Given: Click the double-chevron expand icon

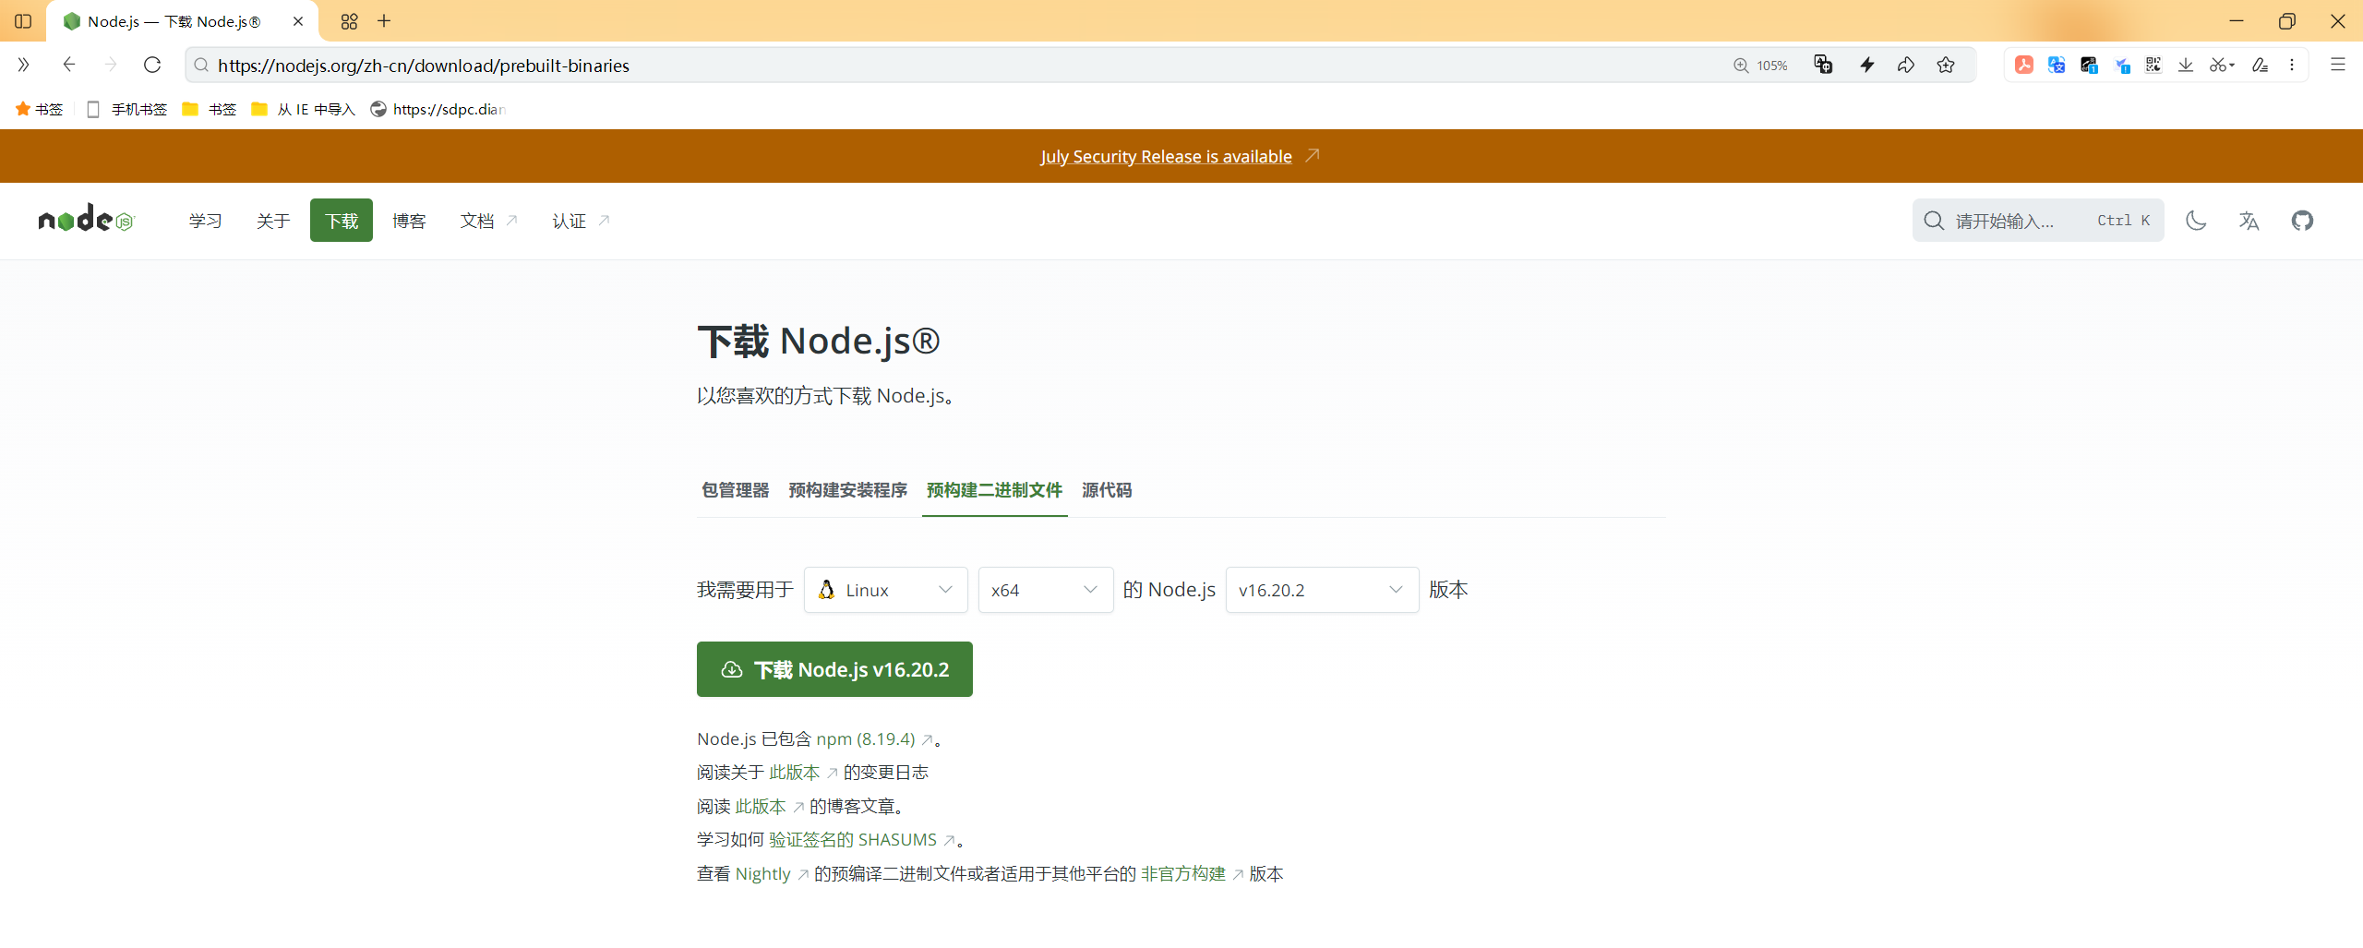Looking at the screenshot, I should 23,65.
